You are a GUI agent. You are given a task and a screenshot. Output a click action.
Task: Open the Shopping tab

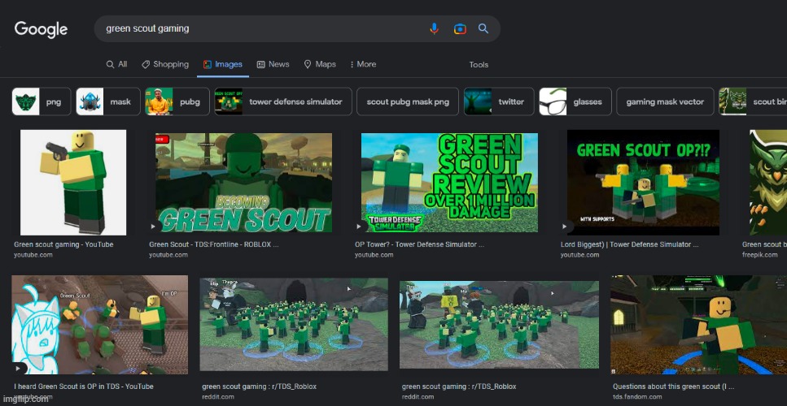pos(165,64)
